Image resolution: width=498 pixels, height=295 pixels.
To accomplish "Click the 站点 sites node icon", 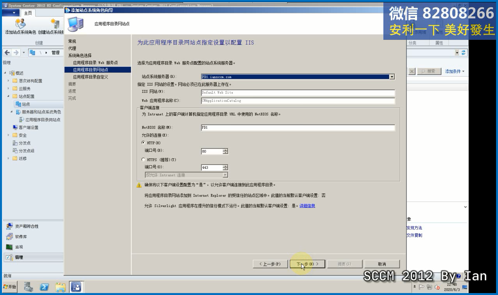I will (x=18, y=104).
